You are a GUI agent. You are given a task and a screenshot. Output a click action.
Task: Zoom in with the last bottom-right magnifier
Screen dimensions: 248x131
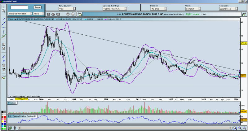[245, 128]
